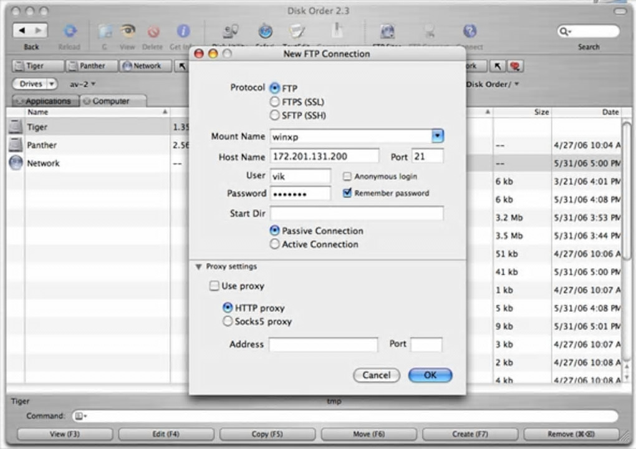This screenshot has height=449, width=636.
Task: Click the View eye toolbar icon
Action: coord(128,31)
